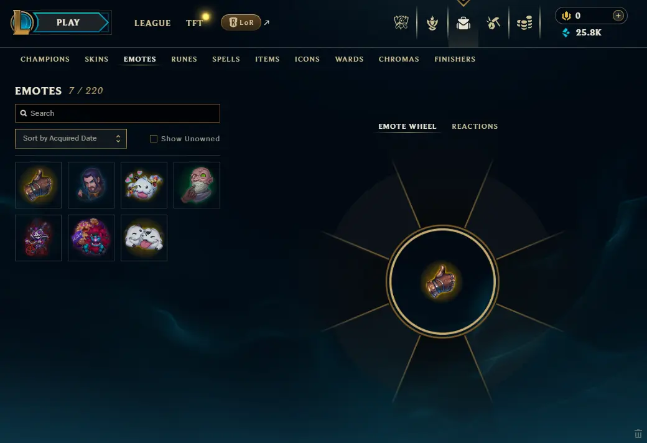This screenshot has height=443, width=647.
Task: Select the hugging poros emote thumbnail
Action: point(144,238)
